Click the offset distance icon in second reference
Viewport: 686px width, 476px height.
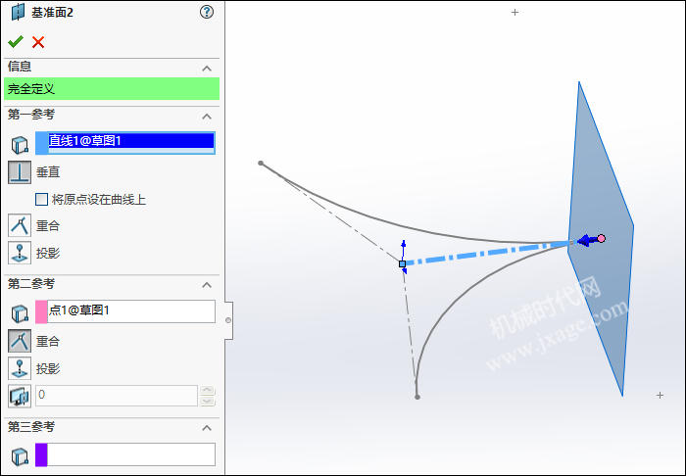point(20,396)
